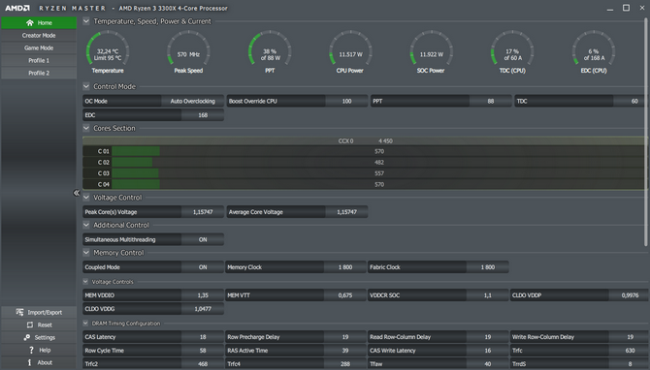Click CLDO VDDP value 0,9976
The image size is (650, 370).
point(630,295)
